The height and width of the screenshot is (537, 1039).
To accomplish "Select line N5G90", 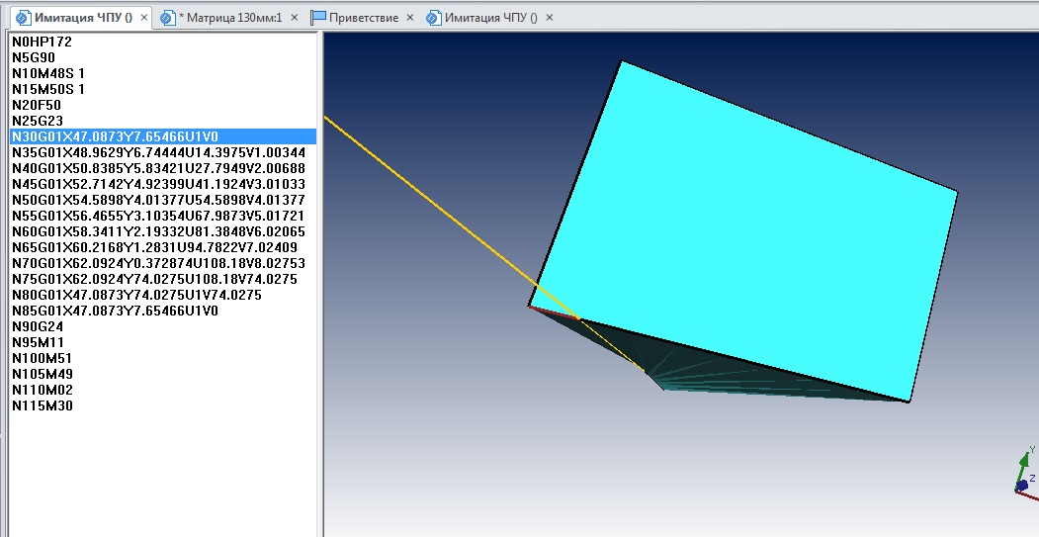I will (x=163, y=57).
